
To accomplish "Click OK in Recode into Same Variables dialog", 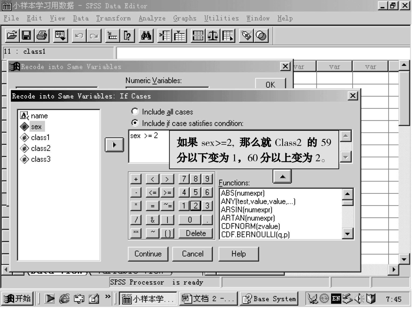I will click(x=270, y=84).
